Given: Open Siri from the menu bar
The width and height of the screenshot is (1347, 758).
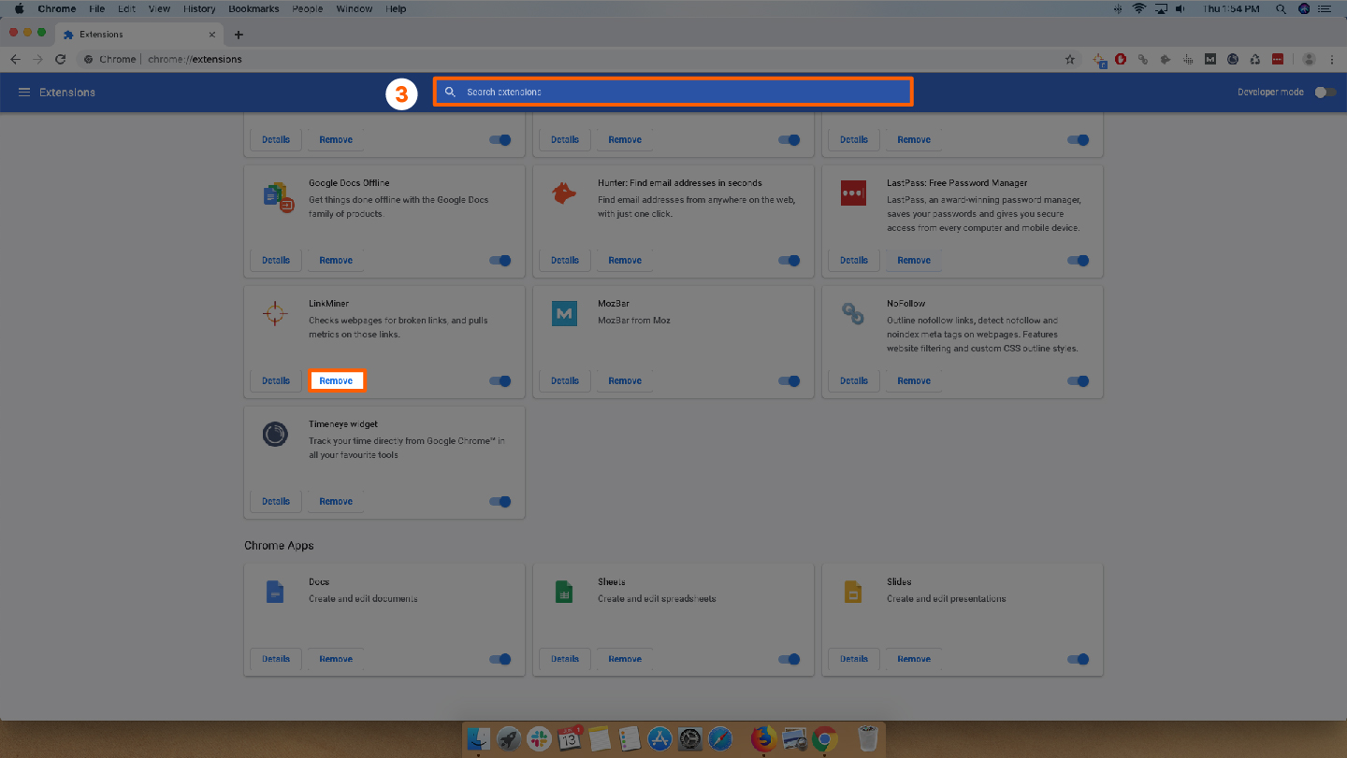Looking at the screenshot, I should [x=1304, y=8].
